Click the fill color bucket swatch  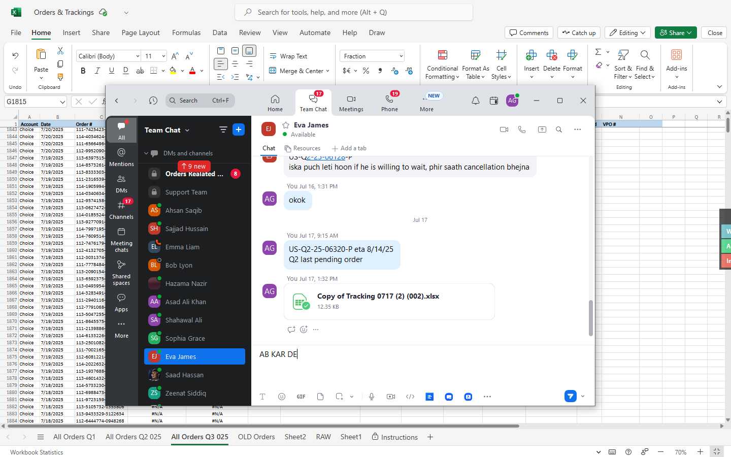[x=173, y=71]
